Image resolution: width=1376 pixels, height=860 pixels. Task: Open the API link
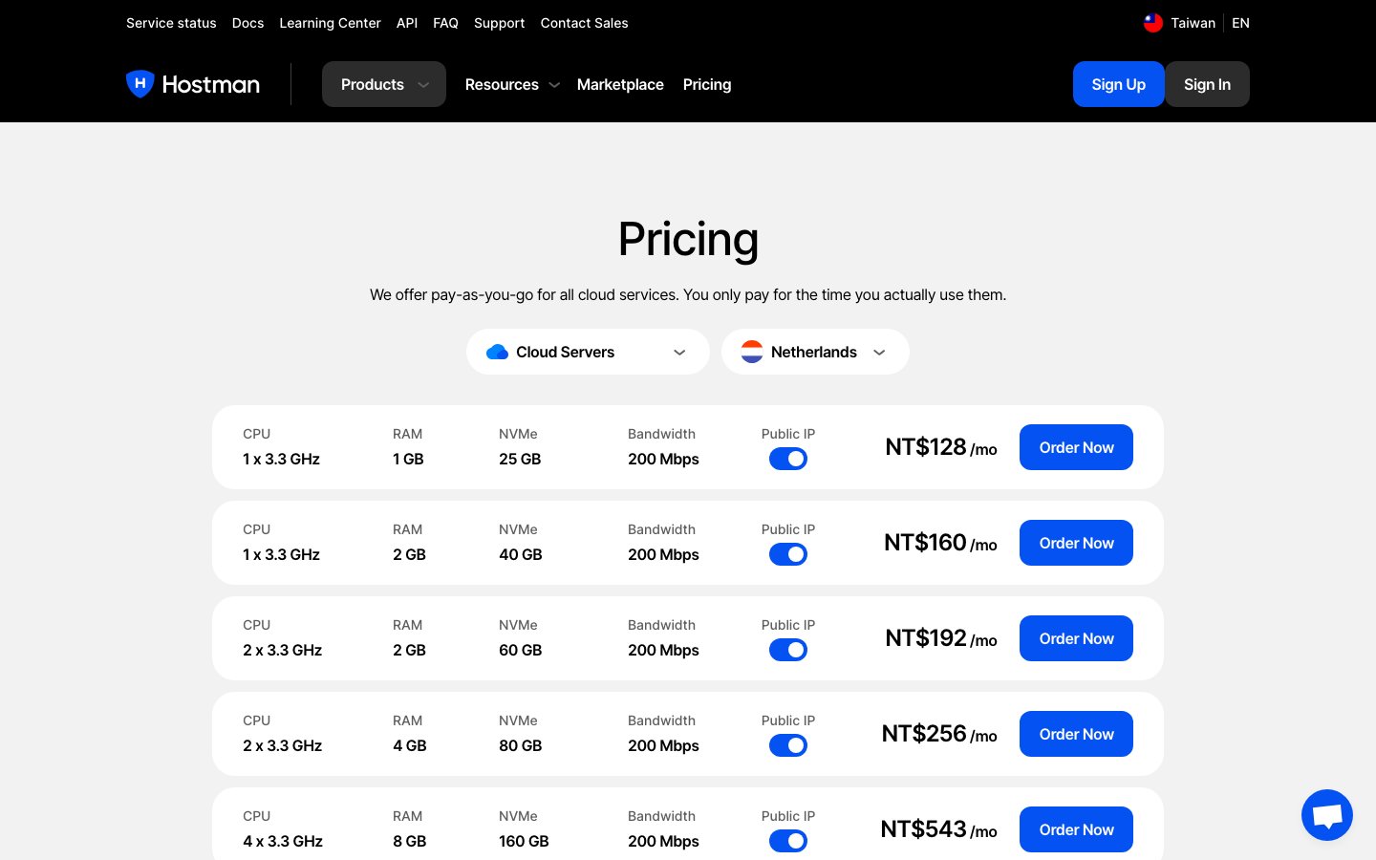[407, 23]
